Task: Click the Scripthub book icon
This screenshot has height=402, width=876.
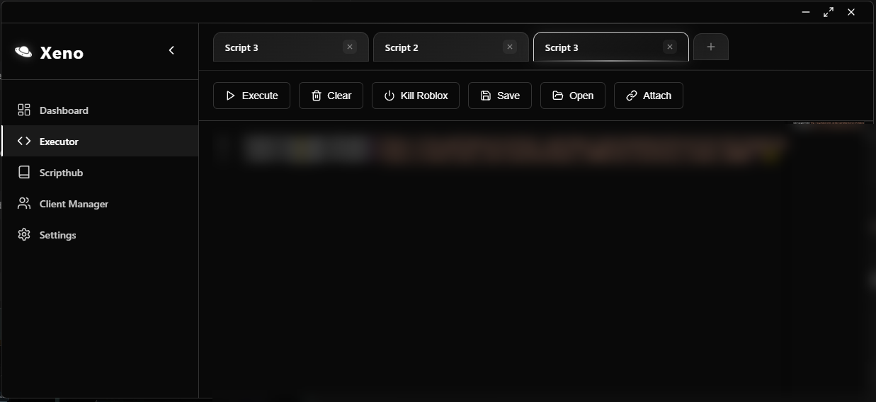Action: pyautogui.click(x=24, y=172)
